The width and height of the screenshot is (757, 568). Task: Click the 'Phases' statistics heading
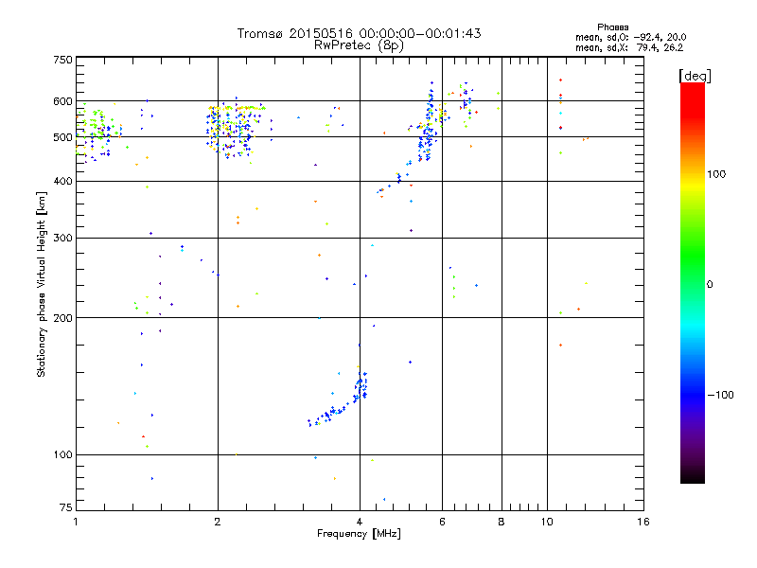[612, 27]
